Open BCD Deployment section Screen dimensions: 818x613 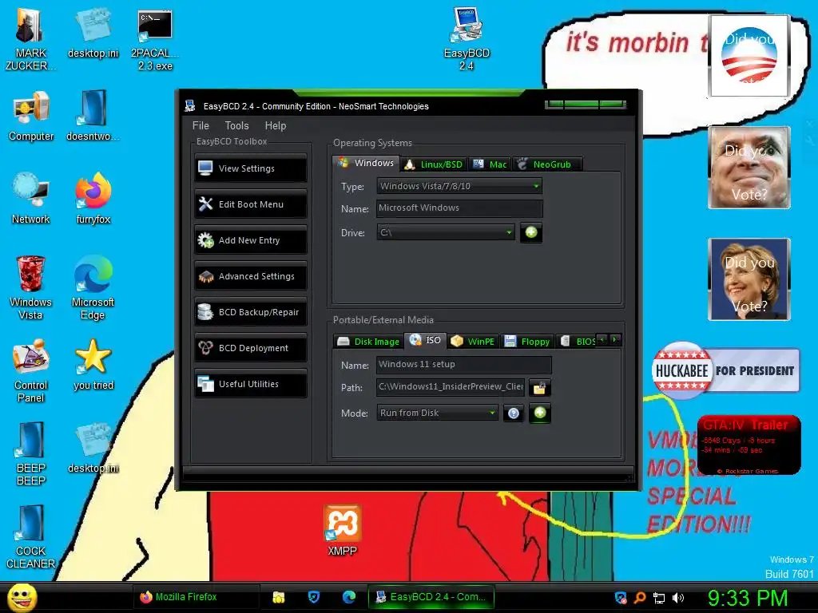pos(250,348)
